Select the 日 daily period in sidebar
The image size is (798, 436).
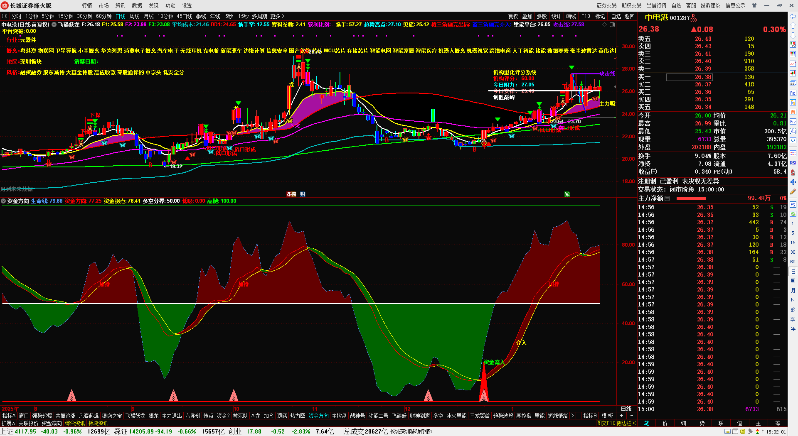point(793,272)
